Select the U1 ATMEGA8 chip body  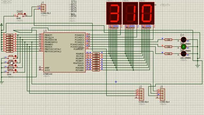[64, 52]
